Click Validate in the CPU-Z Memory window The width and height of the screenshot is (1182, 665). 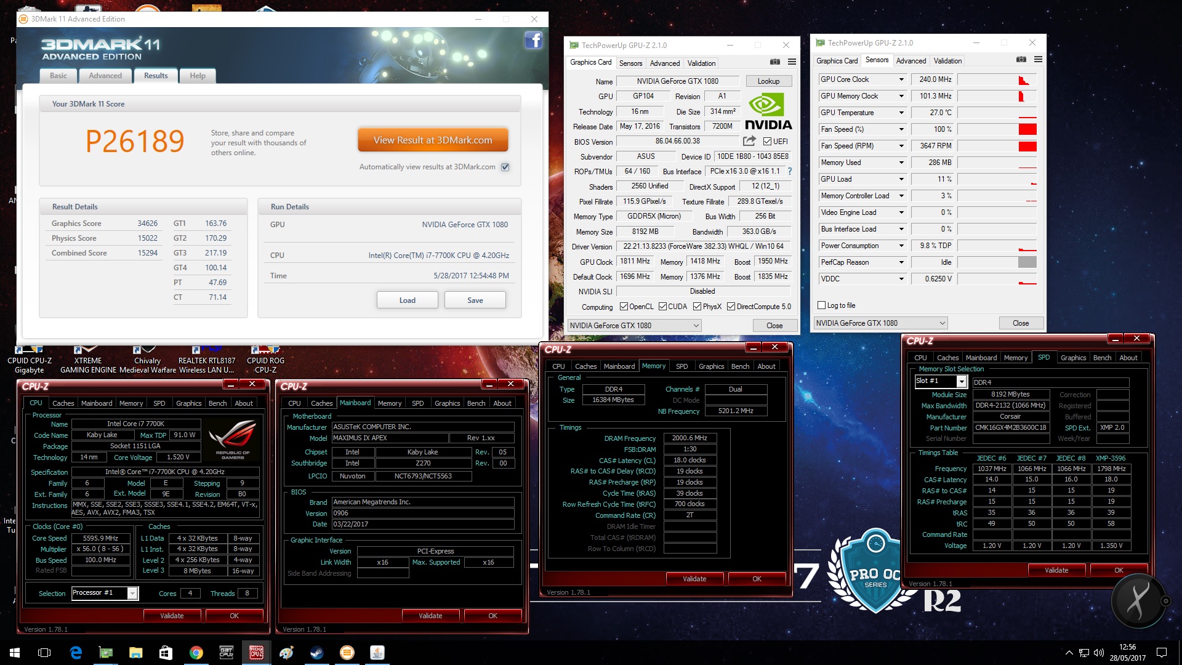(x=694, y=579)
